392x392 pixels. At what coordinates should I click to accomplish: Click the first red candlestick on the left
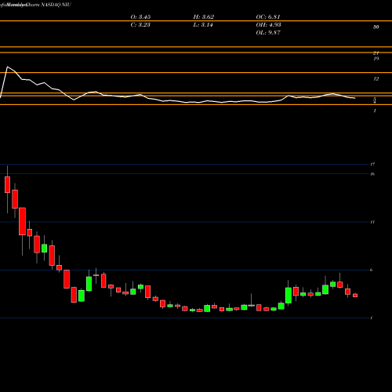pyautogui.click(x=7, y=184)
